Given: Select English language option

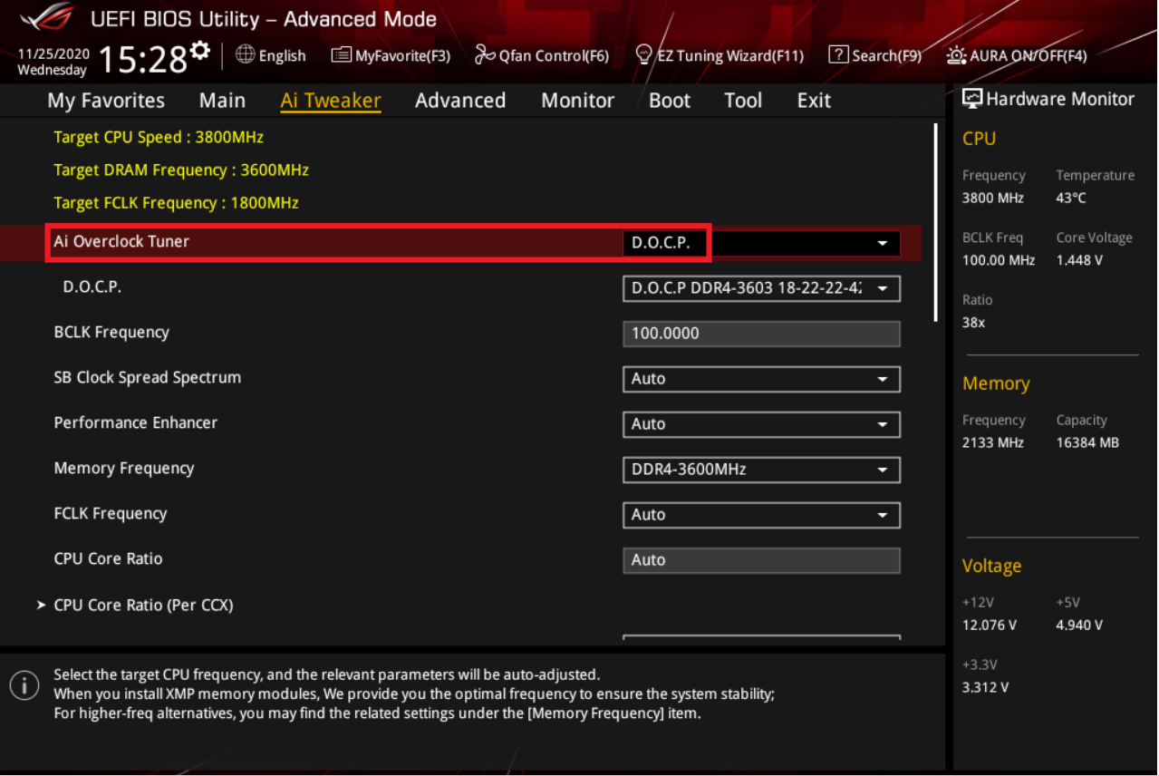Looking at the screenshot, I should coord(282,55).
